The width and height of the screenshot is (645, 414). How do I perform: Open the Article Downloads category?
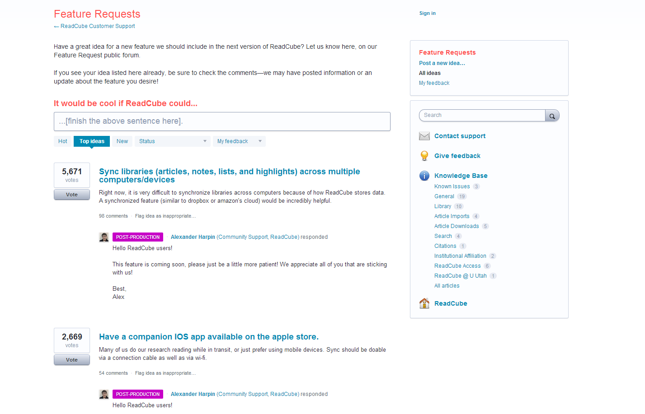457,226
